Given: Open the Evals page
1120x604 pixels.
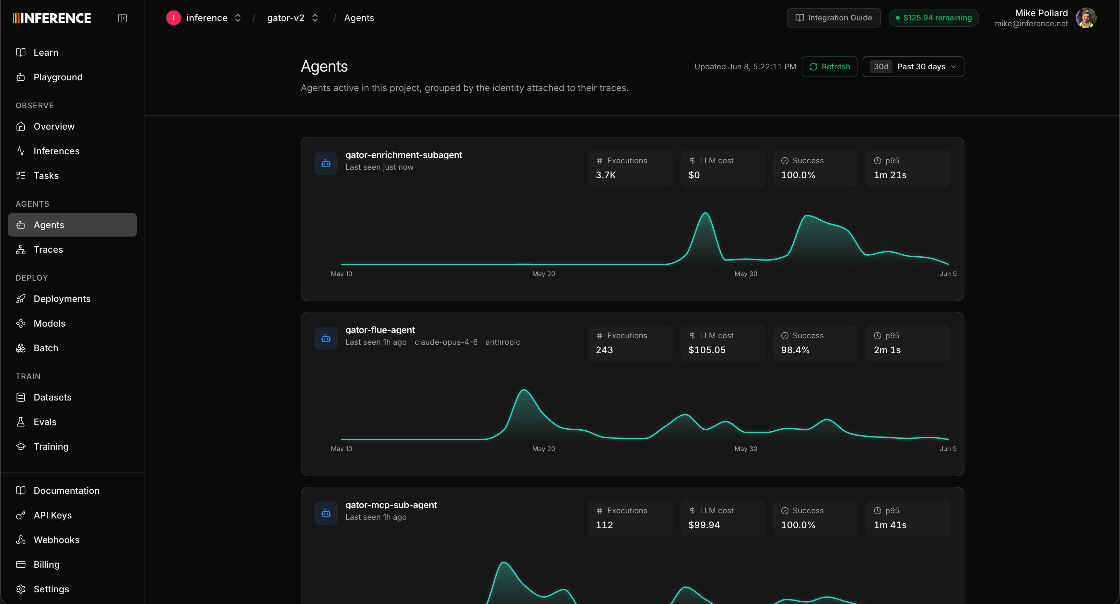Looking at the screenshot, I should 72,422.
